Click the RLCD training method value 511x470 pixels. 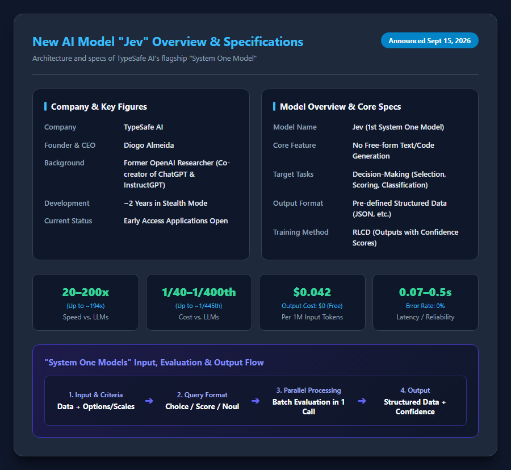[x=405, y=238]
